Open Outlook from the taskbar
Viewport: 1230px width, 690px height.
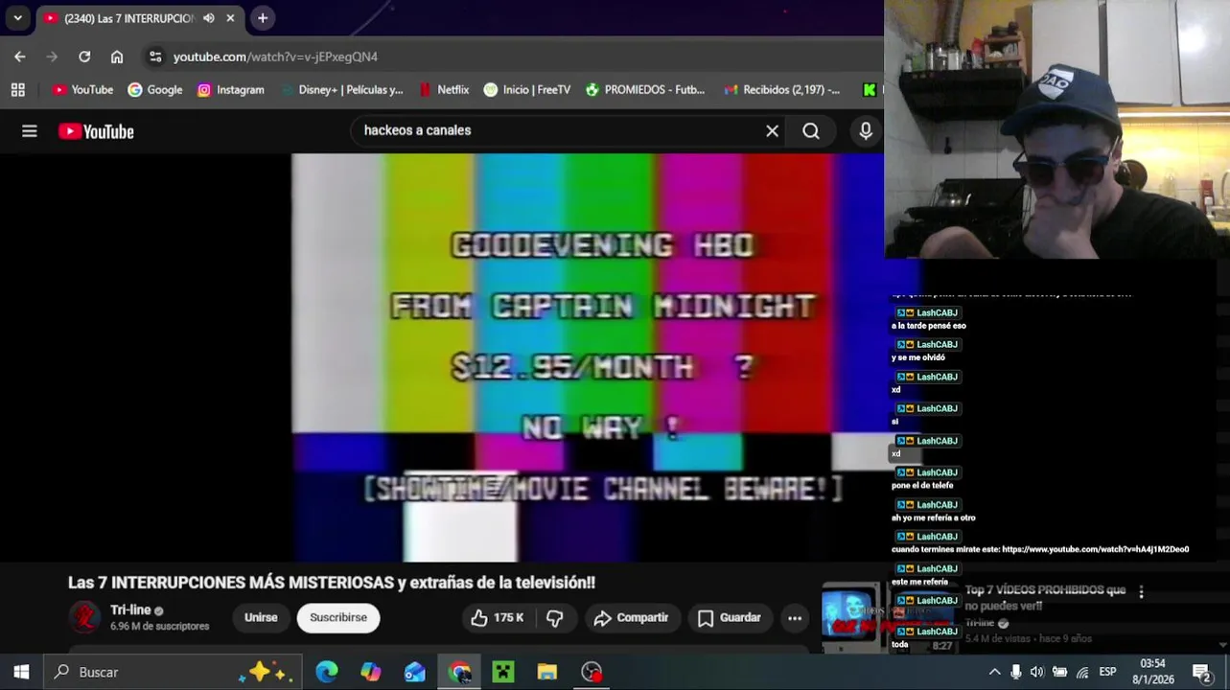(415, 672)
